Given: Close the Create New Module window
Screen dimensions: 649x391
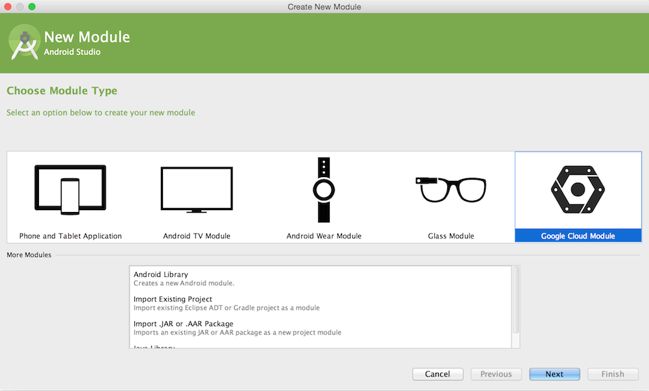Looking at the screenshot, I should point(7,6).
